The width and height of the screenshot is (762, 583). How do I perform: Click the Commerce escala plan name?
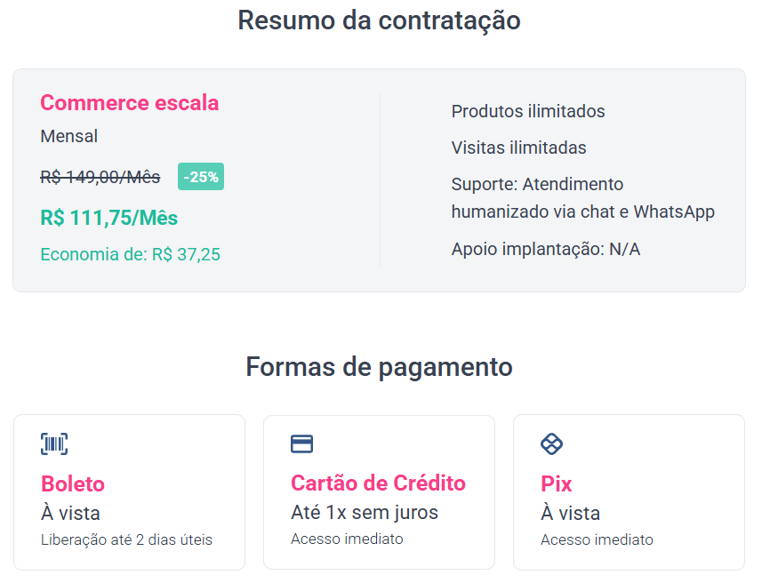pos(130,103)
